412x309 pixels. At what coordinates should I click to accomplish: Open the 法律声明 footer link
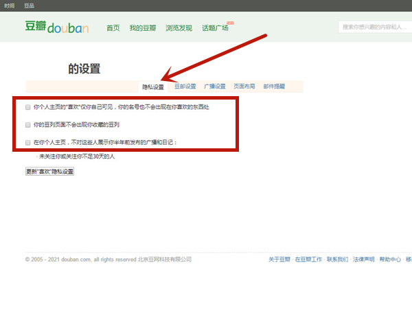click(363, 260)
